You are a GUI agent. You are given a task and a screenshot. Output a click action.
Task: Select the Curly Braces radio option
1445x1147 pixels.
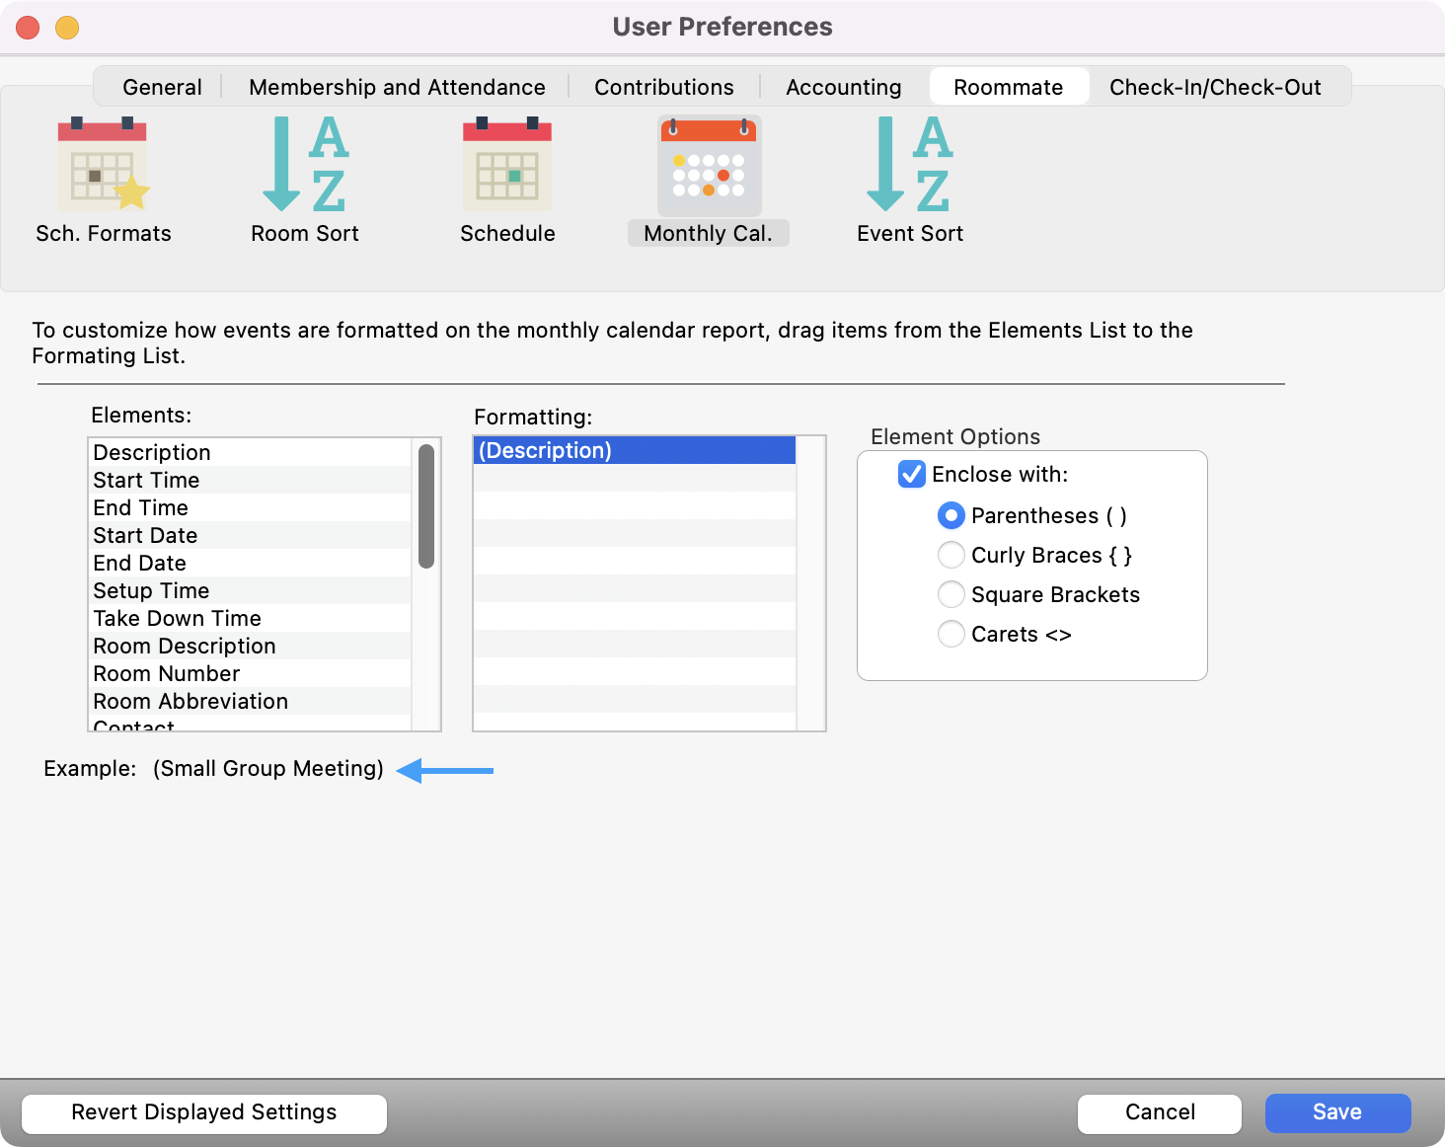[x=951, y=556]
